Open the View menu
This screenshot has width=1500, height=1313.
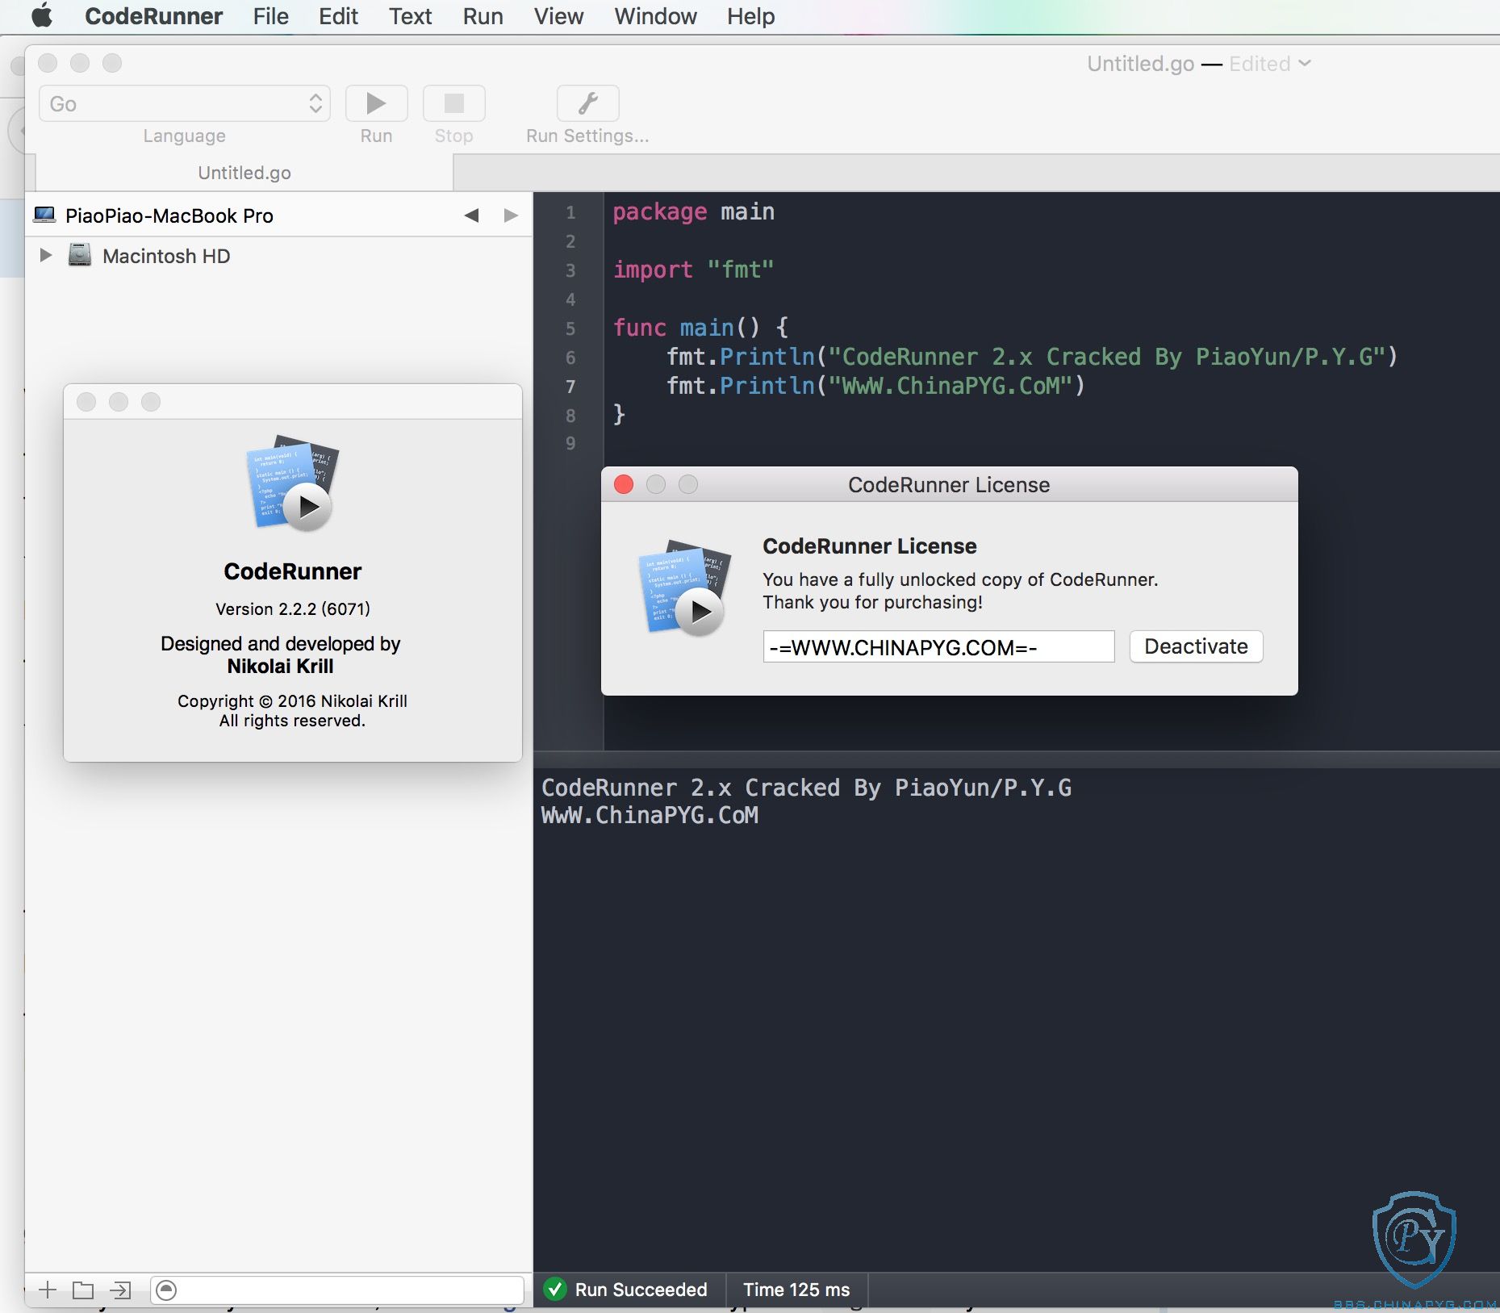pos(558,16)
